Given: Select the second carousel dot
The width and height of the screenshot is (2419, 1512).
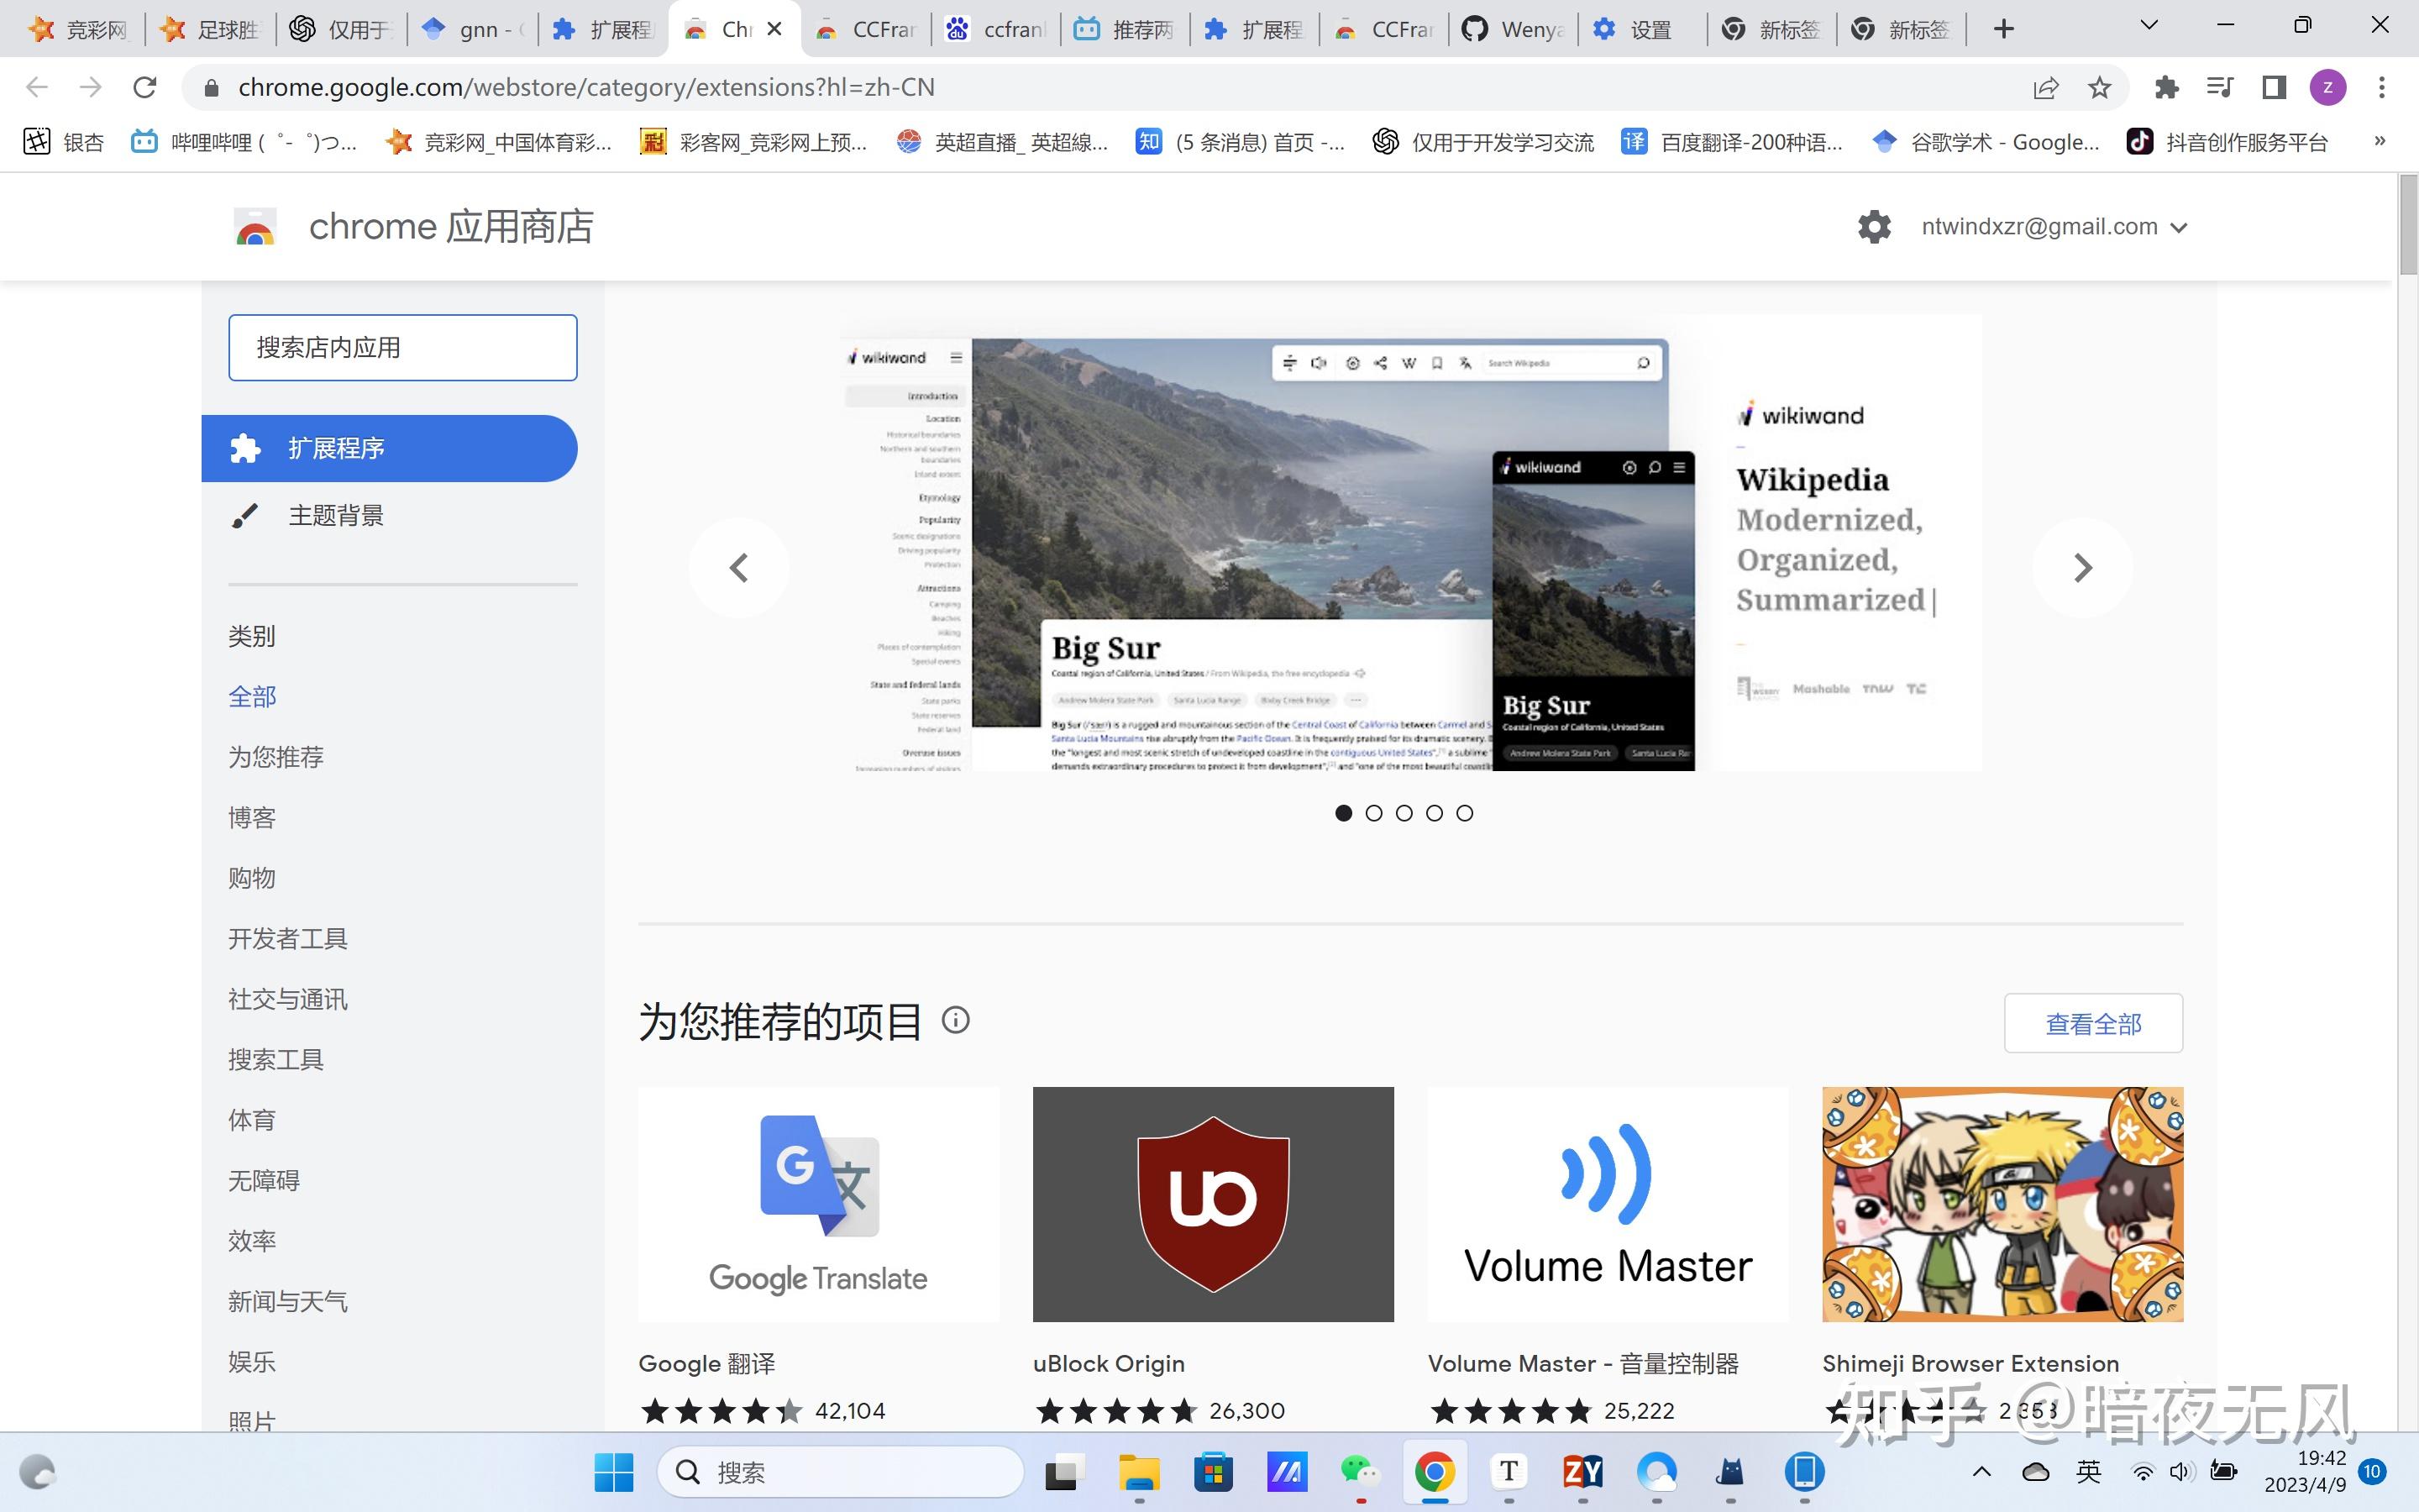Looking at the screenshot, I should pyautogui.click(x=1373, y=813).
